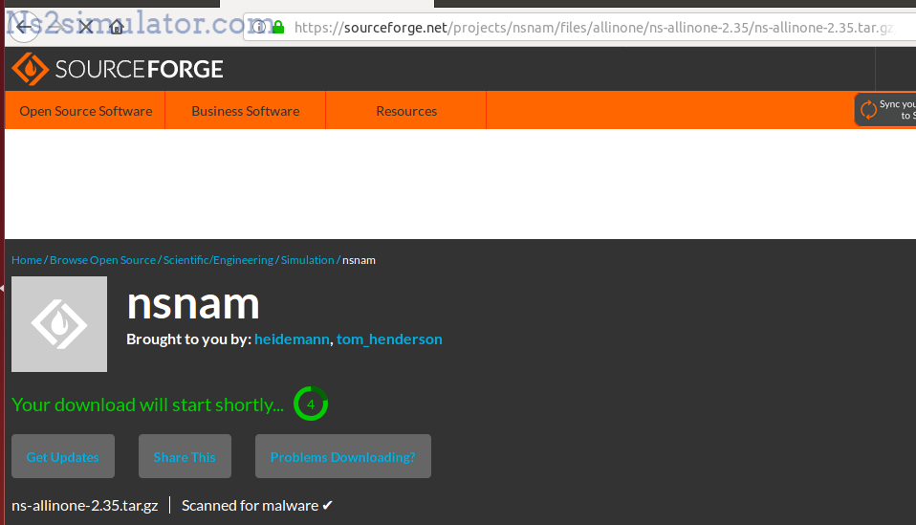Click the Get Updates button
This screenshot has height=525, width=916.
(x=63, y=456)
